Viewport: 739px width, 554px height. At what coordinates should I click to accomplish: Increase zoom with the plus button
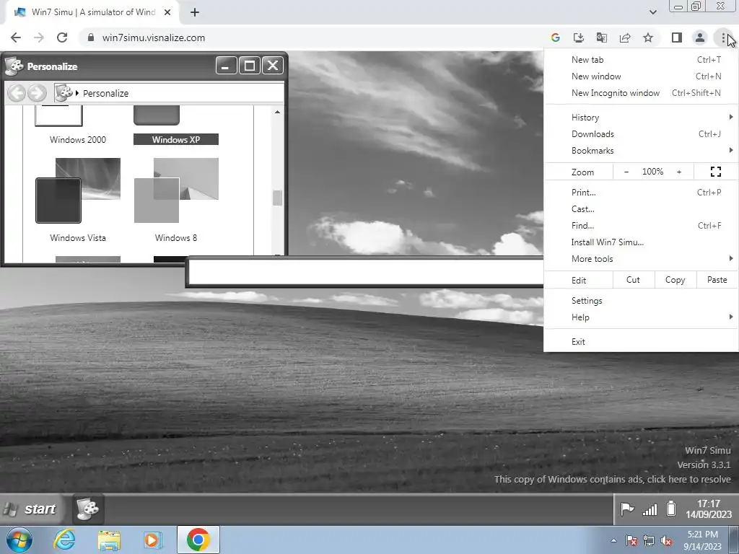click(679, 172)
